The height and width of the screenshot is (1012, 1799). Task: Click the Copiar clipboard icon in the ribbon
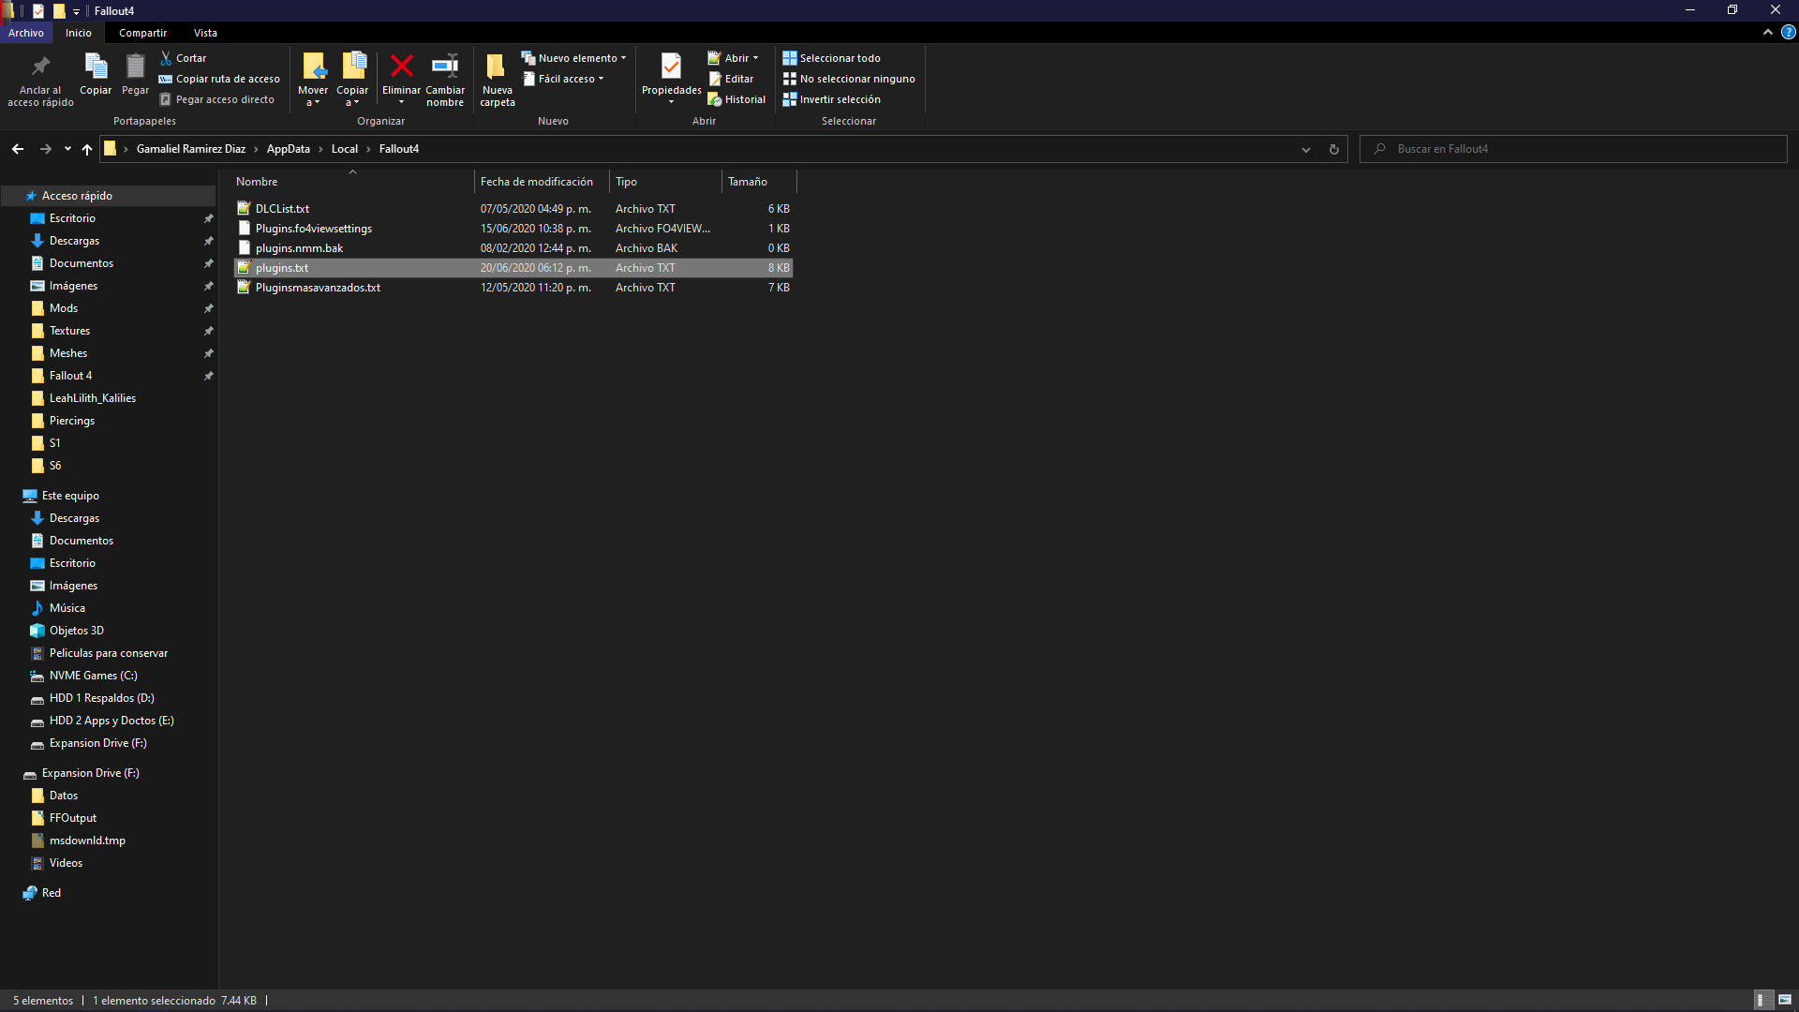click(96, 67)
